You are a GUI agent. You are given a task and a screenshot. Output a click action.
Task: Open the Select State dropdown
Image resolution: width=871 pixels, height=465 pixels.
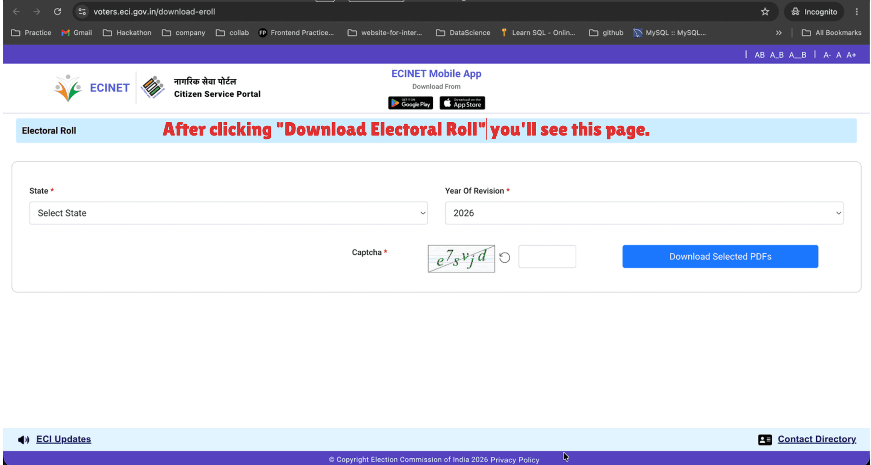coord(229,213)
